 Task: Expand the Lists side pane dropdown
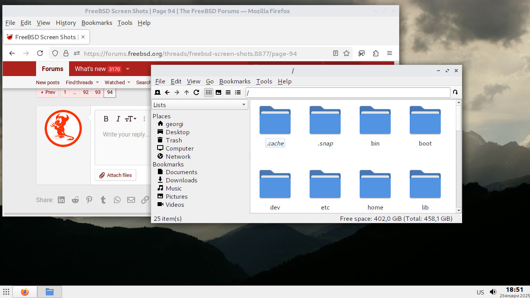coord(244,105)
